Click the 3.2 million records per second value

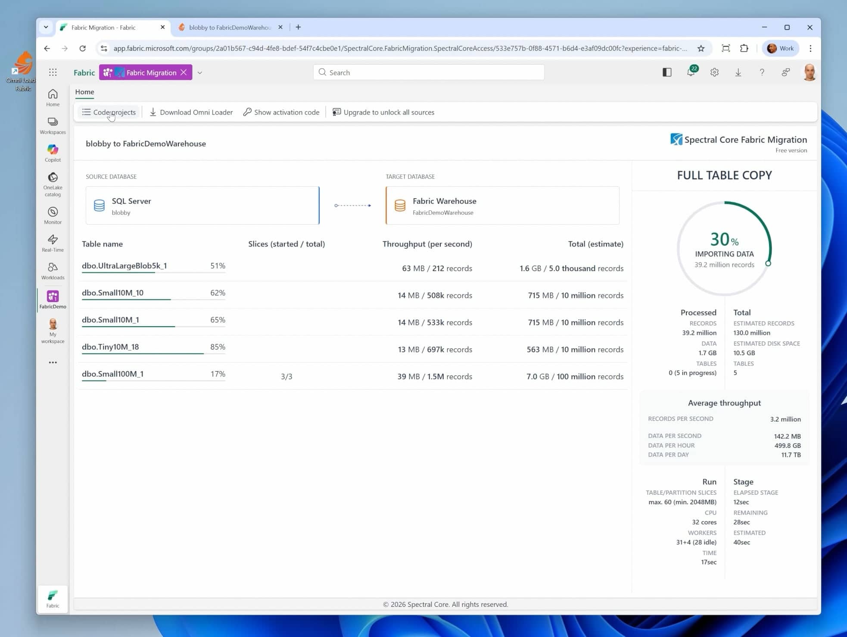pyautogui.click(x=785, y=419)
